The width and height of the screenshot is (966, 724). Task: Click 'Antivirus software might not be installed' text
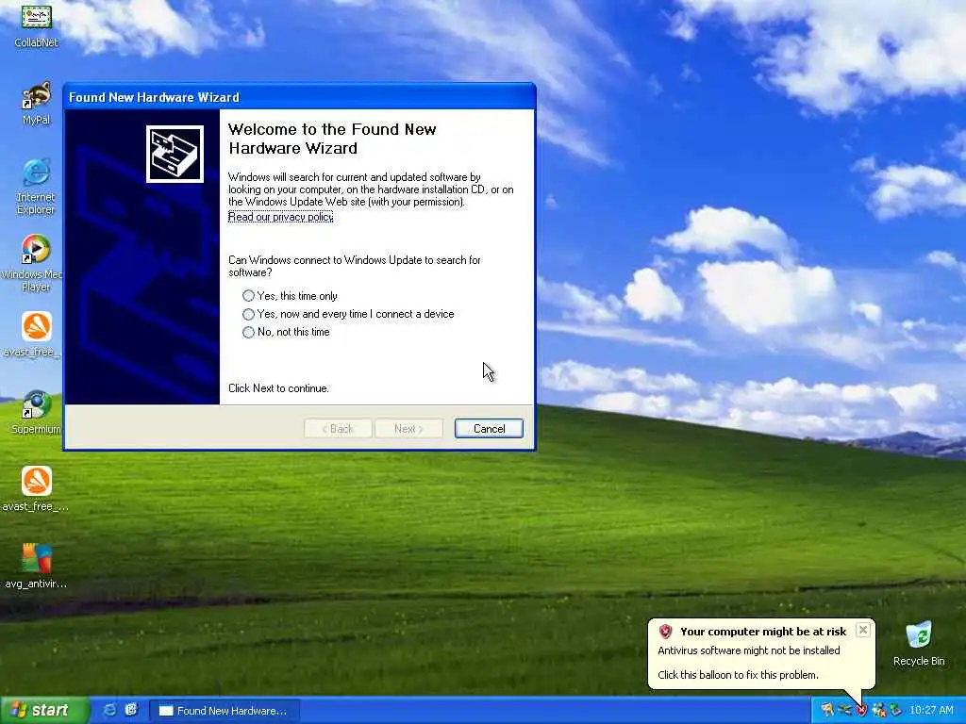(x=748, y=650)
